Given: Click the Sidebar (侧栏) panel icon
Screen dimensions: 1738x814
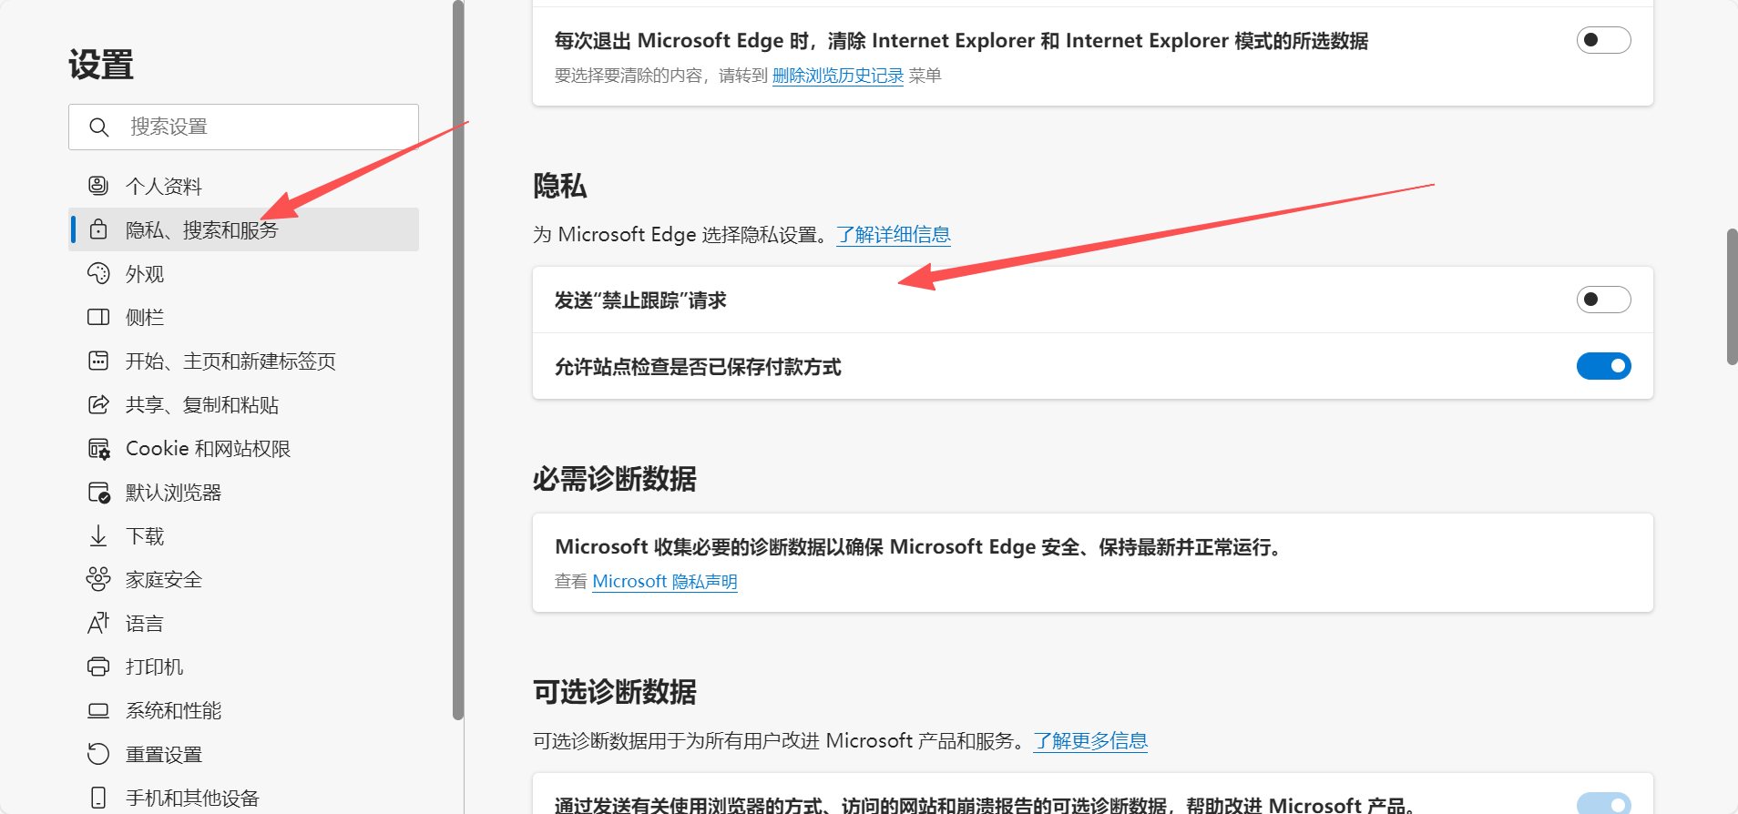Looking at the screenshot, I should [98, 317].
